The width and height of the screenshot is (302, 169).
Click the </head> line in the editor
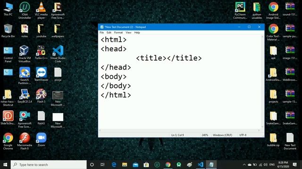tap(116, 67)
